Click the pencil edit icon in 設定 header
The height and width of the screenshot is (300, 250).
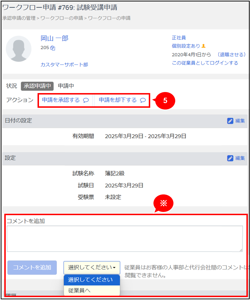[x=230, y=158]
